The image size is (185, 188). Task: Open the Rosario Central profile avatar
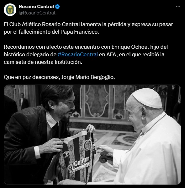(10, 10)
